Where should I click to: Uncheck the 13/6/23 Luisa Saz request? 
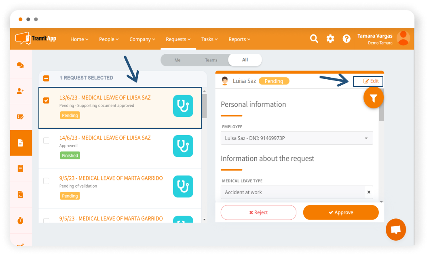46,100
